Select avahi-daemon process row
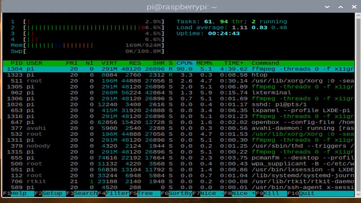The width and height of the screenshot is (361, 203). (179, 128)
